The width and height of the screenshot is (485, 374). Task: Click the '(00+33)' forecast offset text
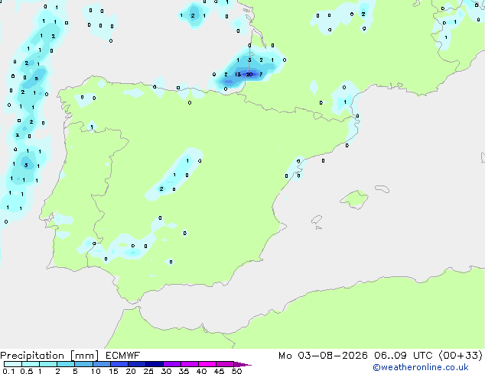(x=461, y=356)
